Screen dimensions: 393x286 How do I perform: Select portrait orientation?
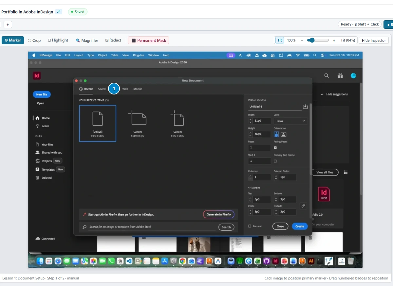[276, 134]
